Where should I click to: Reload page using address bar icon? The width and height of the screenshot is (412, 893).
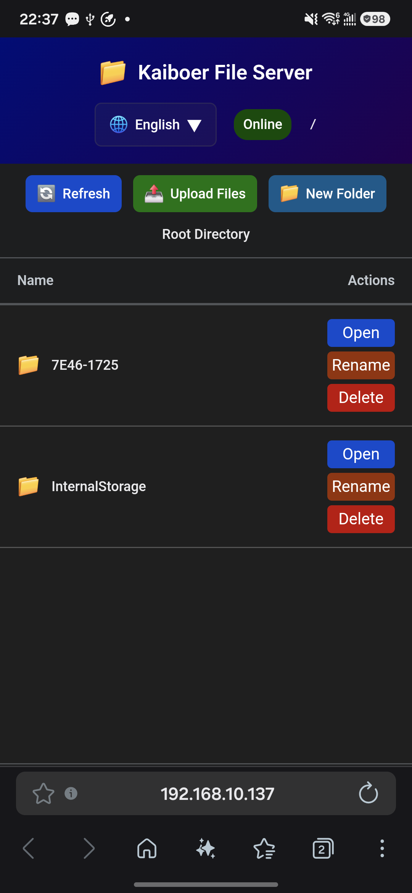(368, 793)
